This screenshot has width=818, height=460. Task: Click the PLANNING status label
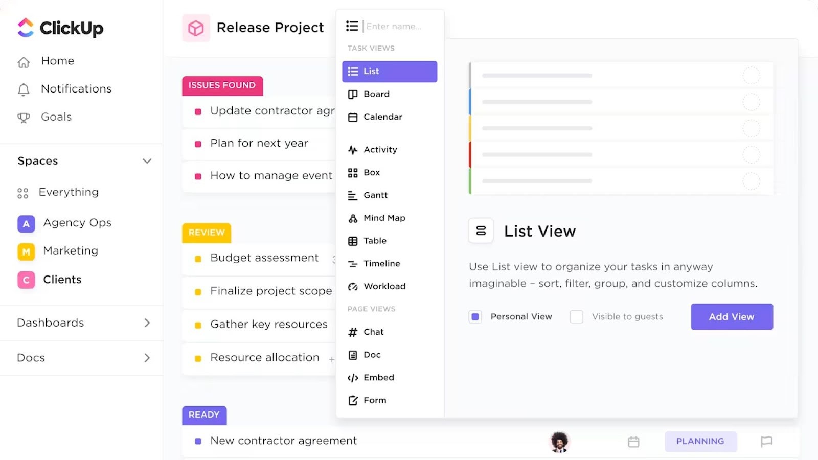[700, 441]
